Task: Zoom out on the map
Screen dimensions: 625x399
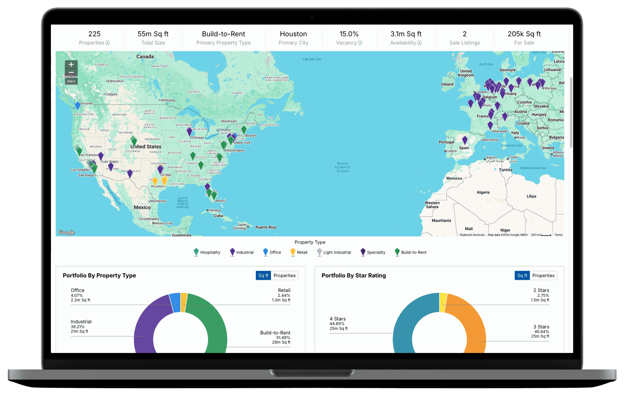Action: pyautogui.click(x=71, y=73)
